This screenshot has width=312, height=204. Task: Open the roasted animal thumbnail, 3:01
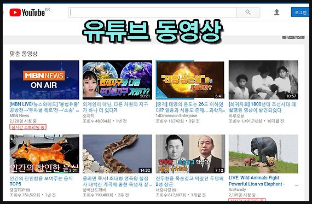click(x=44, y=154)
